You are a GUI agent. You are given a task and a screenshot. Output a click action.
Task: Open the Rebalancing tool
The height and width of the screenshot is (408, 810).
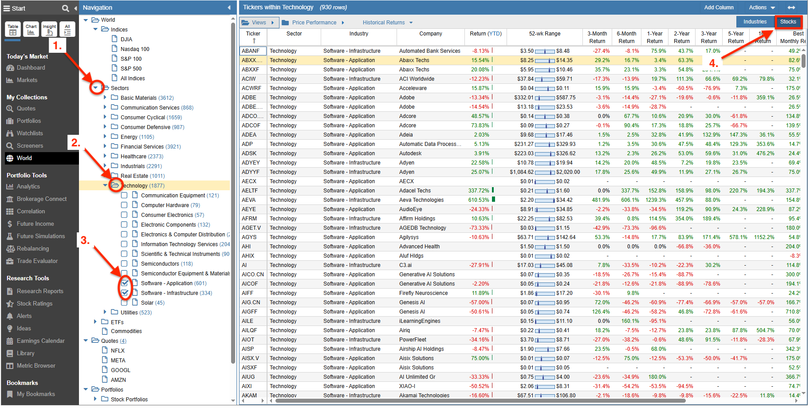click(x=33, y=248)
